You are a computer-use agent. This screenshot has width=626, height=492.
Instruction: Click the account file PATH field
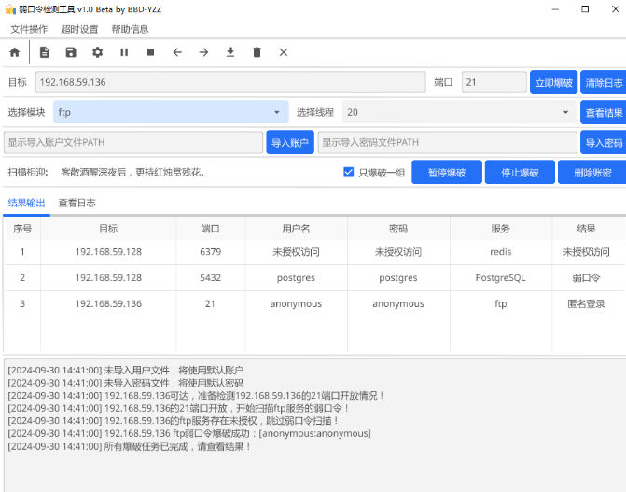pos(133,142)
